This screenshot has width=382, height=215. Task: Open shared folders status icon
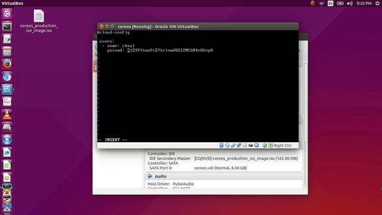(x=245, y=145)
